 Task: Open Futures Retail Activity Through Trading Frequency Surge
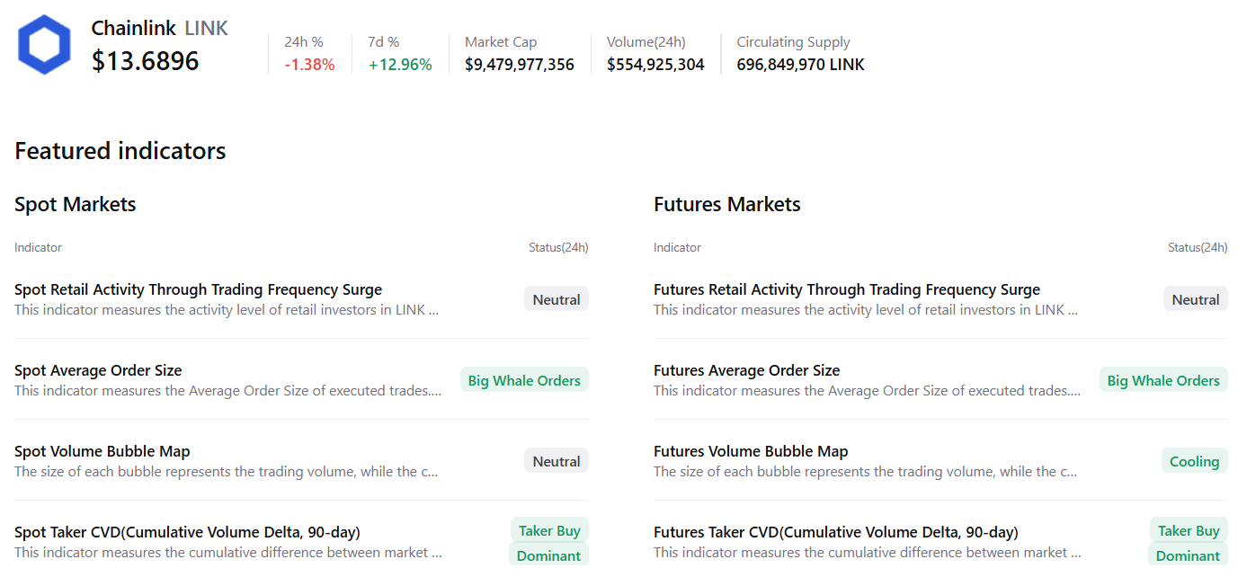click(x=846, y=288)
